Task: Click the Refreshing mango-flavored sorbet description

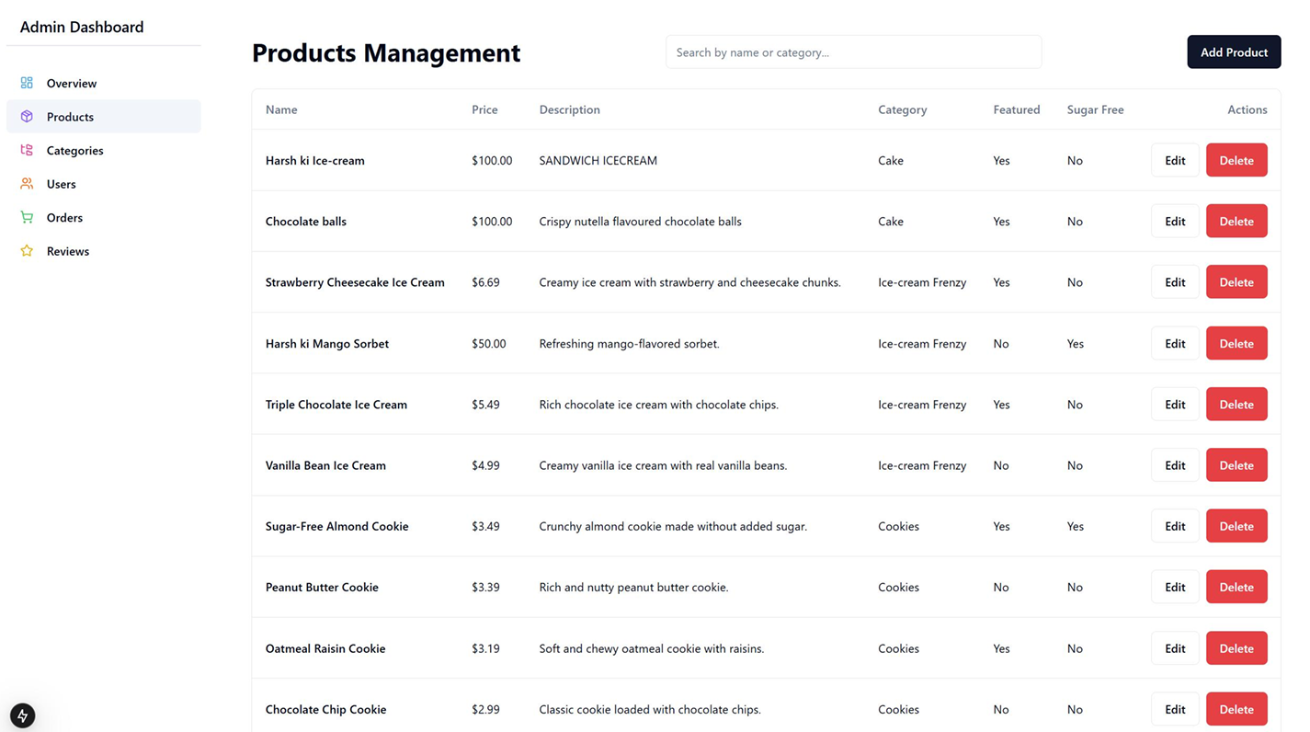Action: coord(629,343)
